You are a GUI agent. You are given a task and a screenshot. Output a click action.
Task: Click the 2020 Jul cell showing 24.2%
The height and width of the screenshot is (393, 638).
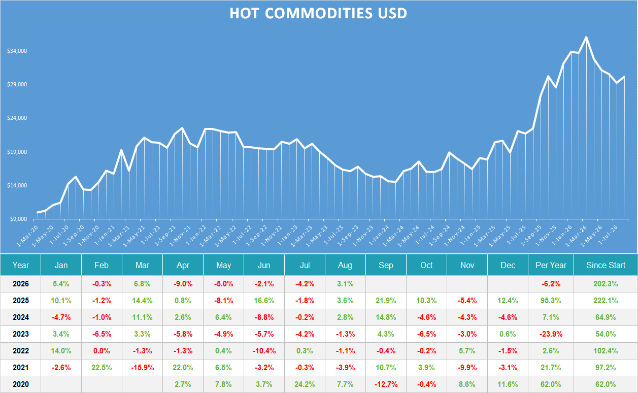pos(305,384)
